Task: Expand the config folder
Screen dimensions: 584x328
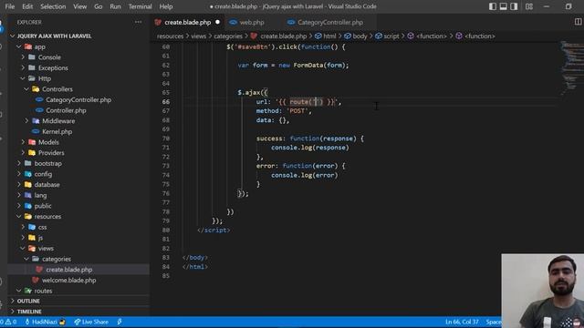Action: click(x=43, y=174)
